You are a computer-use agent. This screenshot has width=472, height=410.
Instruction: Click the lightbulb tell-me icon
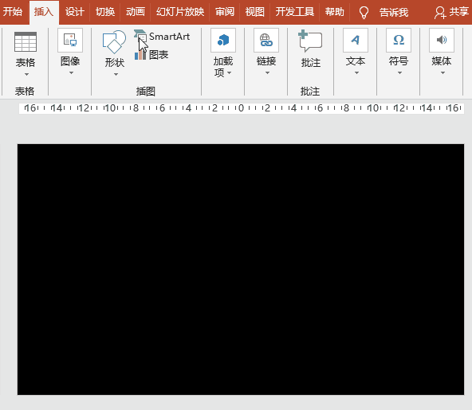click(x=364, y=13)
